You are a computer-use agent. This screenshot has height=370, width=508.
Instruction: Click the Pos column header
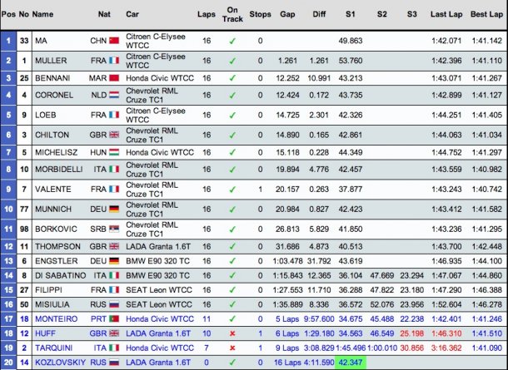[8, 14]
